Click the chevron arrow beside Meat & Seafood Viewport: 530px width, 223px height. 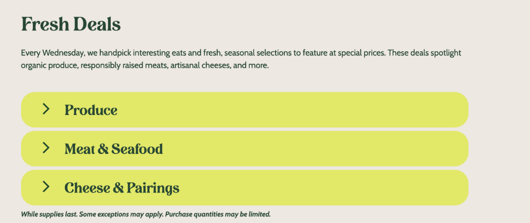(46, 148)
